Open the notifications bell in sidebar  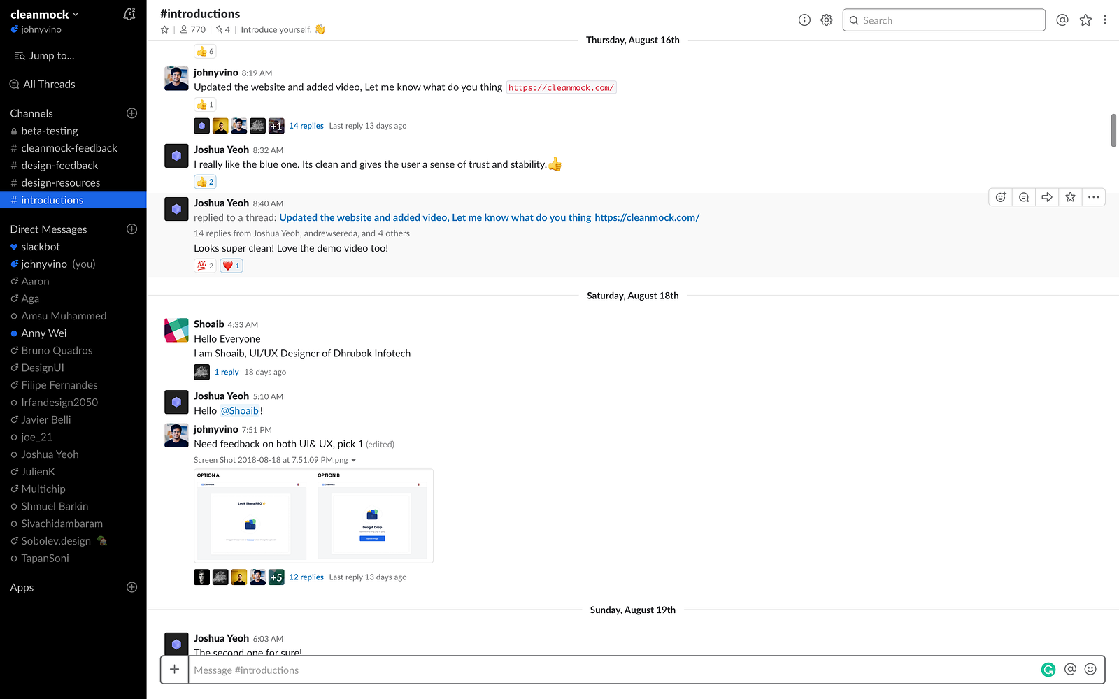click(x=129, y=14)
